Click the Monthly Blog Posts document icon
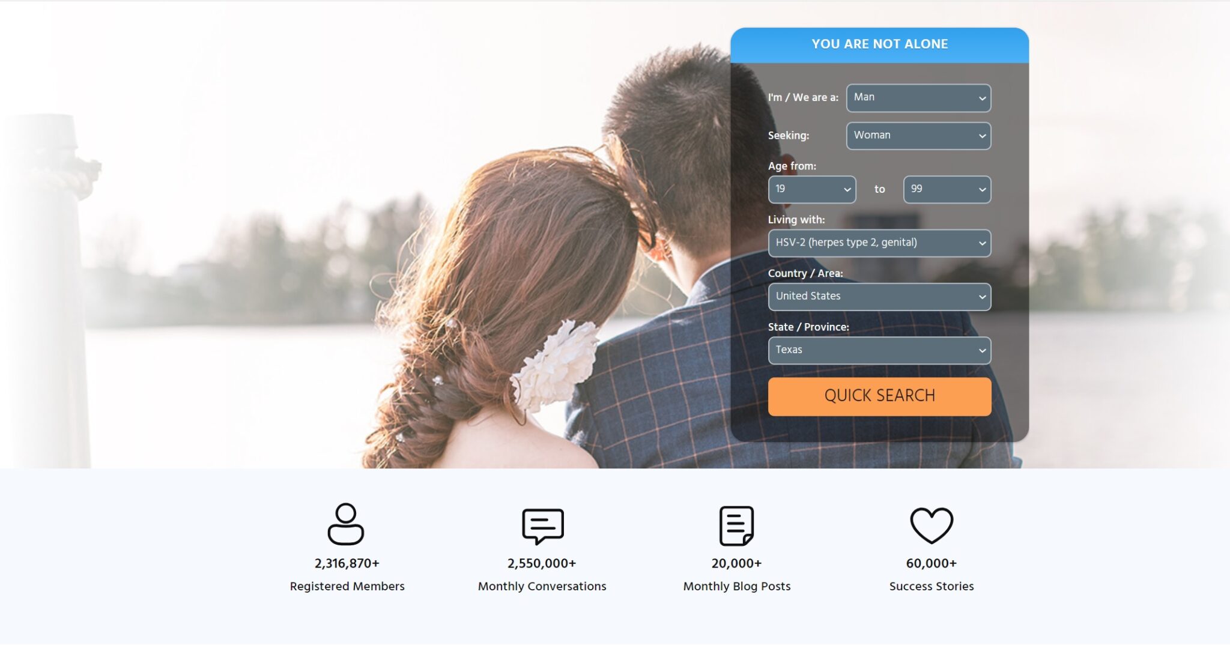Screen dimensions: 1230x648 (x=737, y=525)
